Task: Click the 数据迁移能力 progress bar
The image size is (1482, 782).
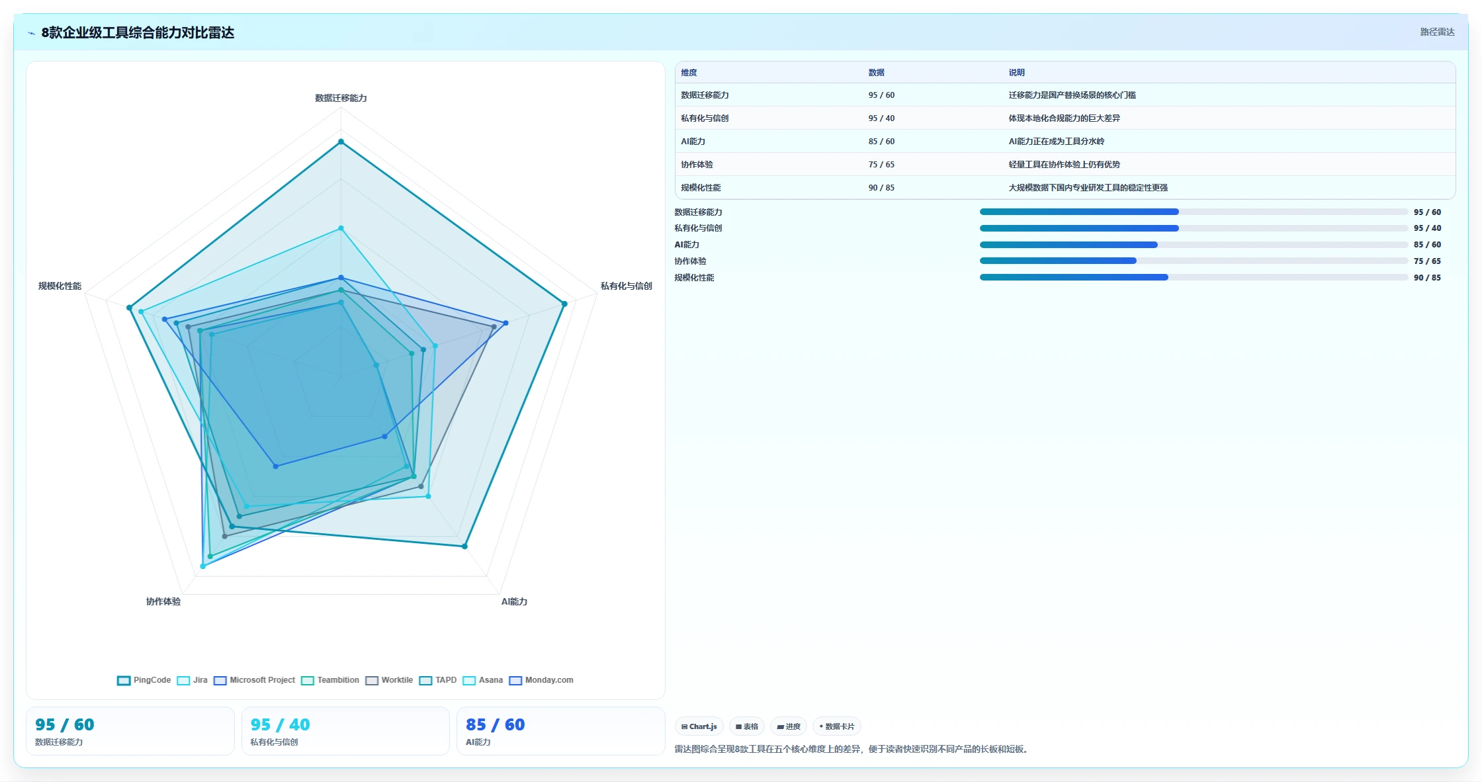Action: click(1194, 212)
